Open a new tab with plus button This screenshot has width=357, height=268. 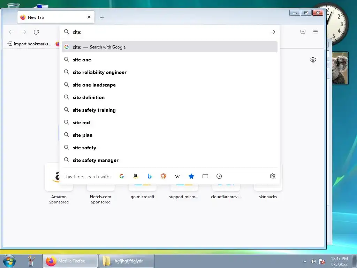point(102,17)
